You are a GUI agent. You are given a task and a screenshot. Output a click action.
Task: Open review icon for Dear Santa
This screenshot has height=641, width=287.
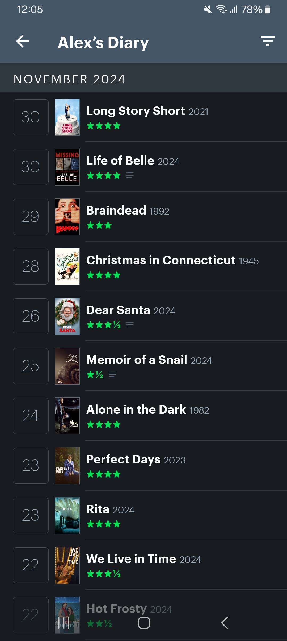point(130,325)
